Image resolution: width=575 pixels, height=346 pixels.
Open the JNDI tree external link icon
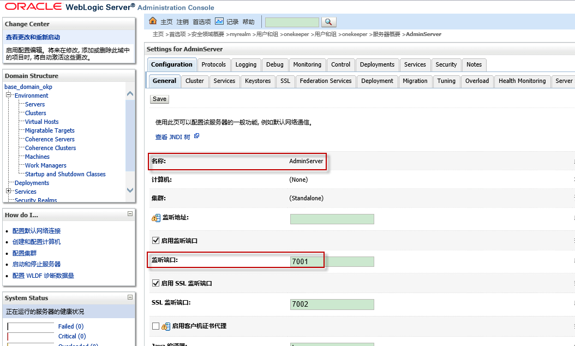(x=196, y=136)
